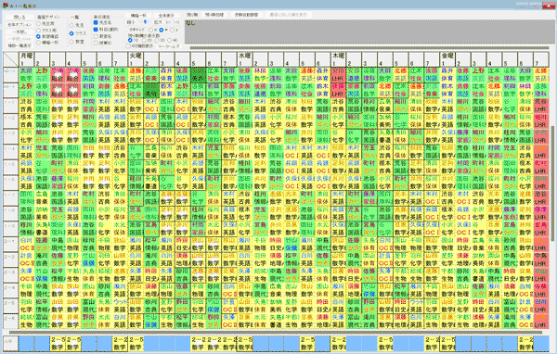This screenshot has height=354, width=557.
Task: Click the 閉じる button in the control panel
Action: 19,17
